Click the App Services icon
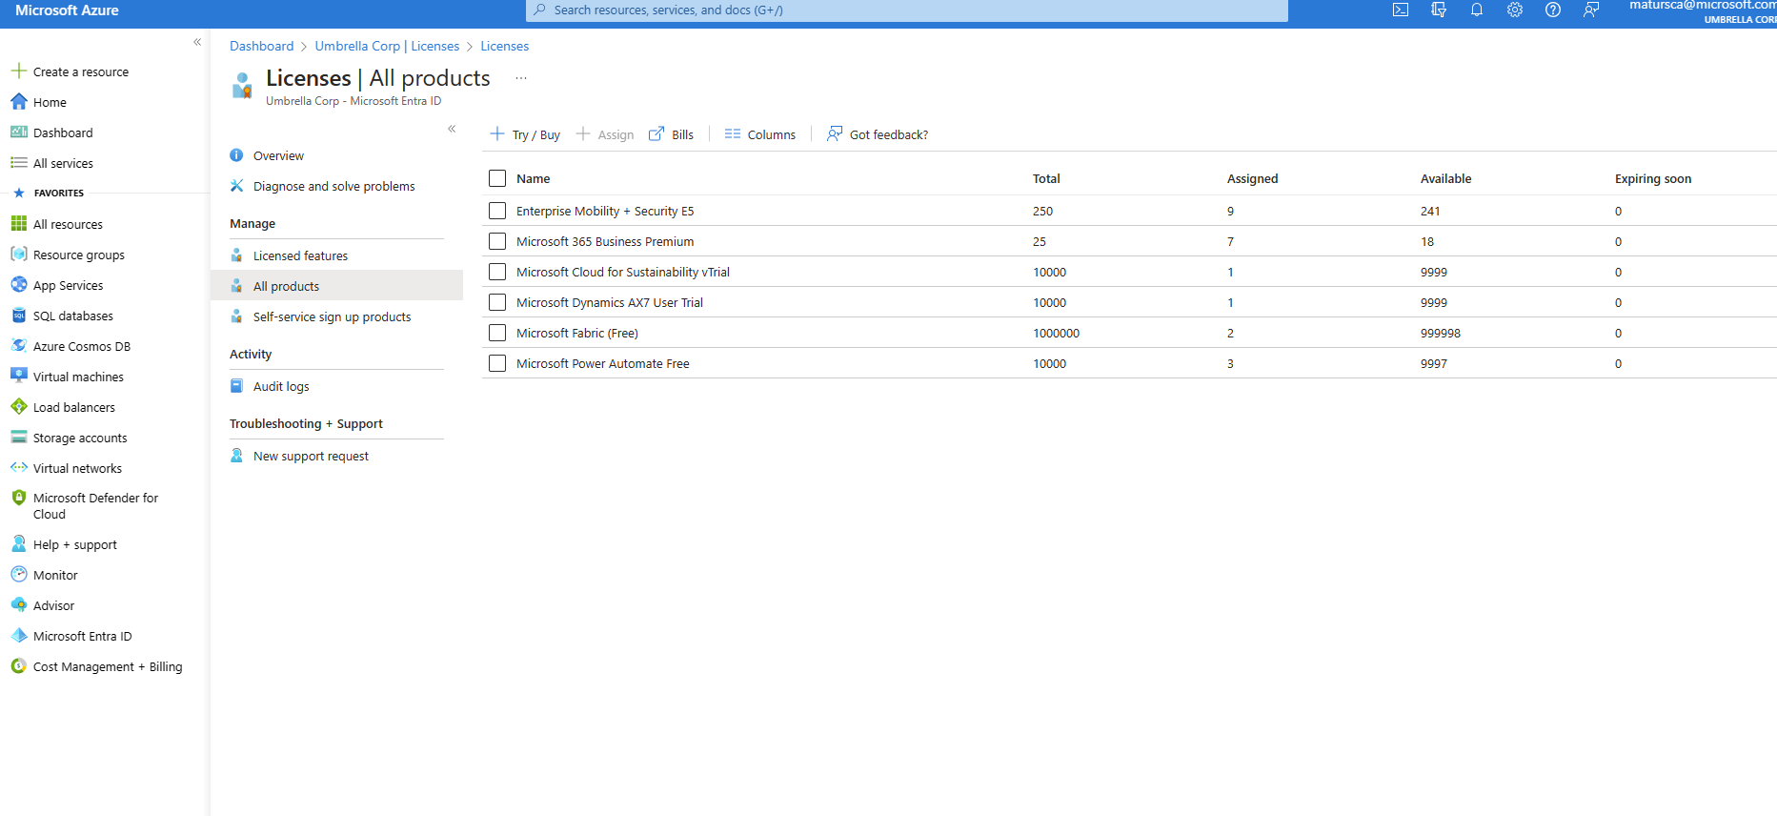The height and width of the screenshot is (816, 1777). (x=18, y=285)
